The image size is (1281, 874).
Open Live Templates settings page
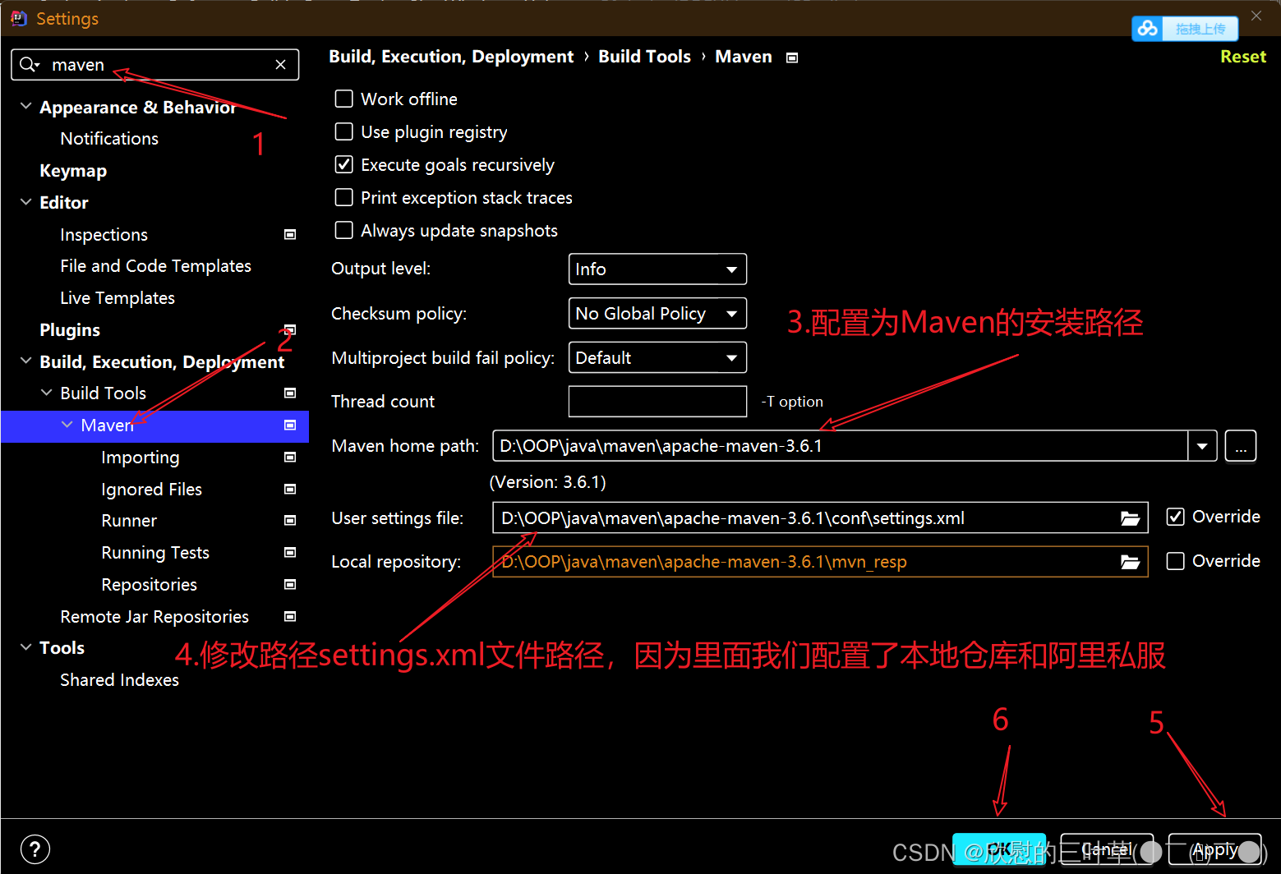[118, 298]
